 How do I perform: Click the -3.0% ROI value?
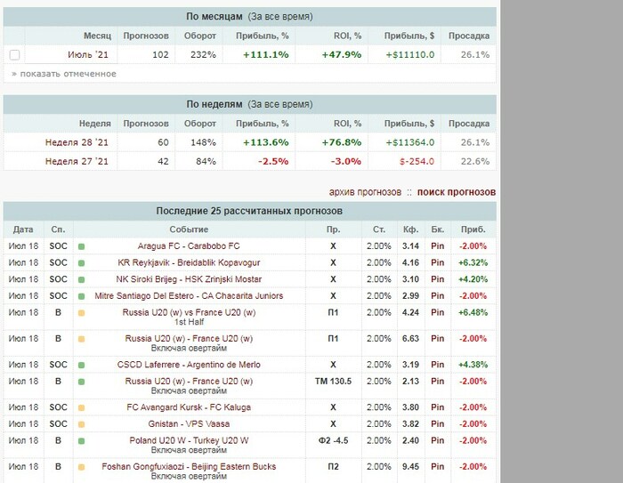click(346, 161)
